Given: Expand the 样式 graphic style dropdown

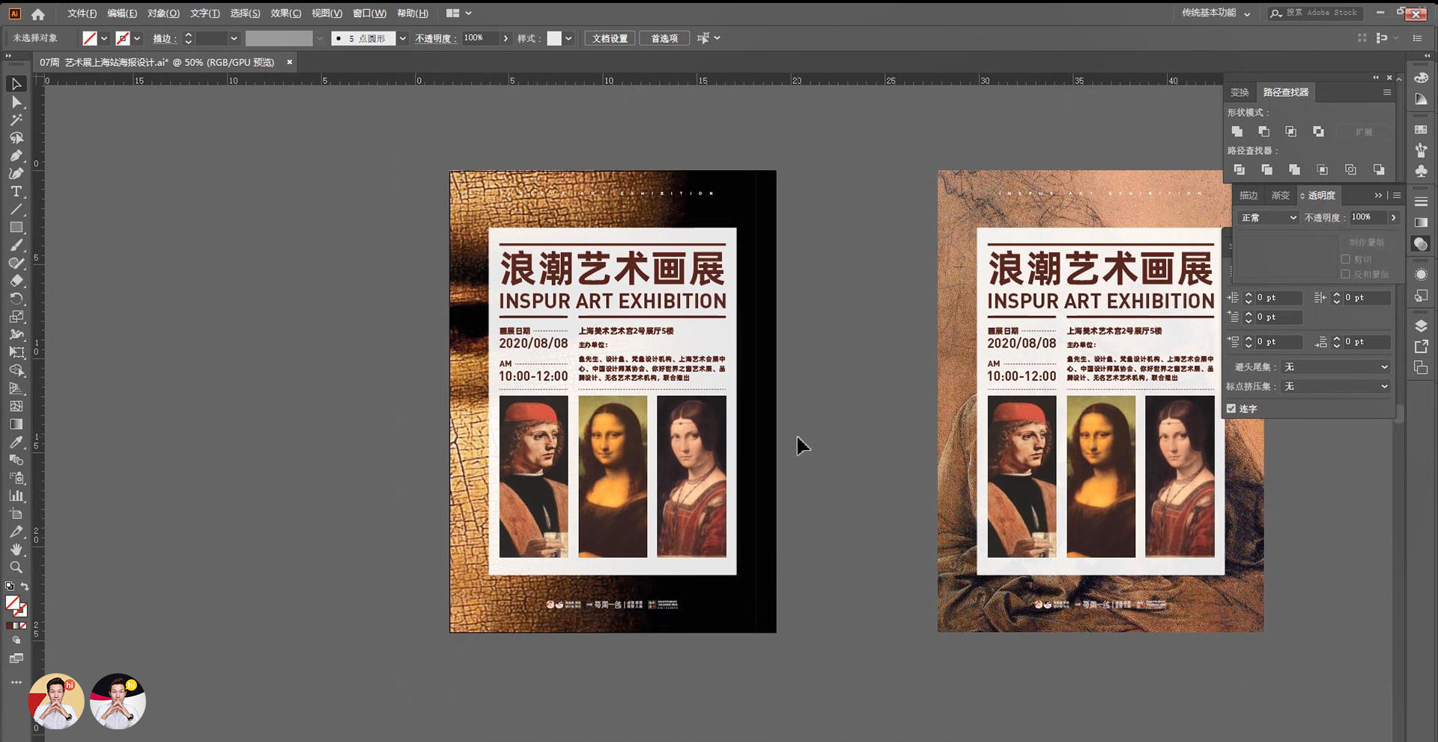Looking at the screenshot, I should coord(569,38).
